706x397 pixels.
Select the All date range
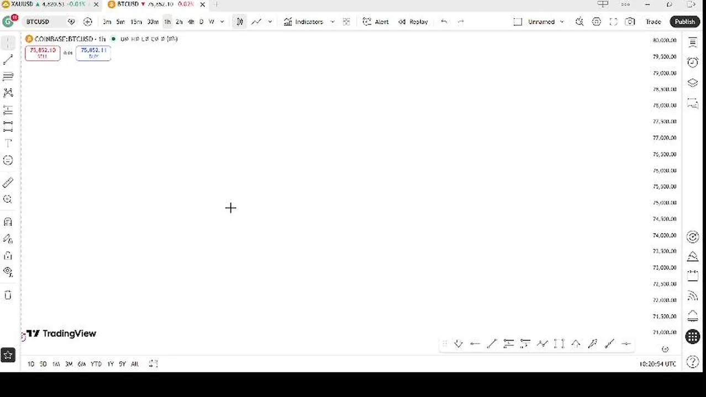pos(135,364)
